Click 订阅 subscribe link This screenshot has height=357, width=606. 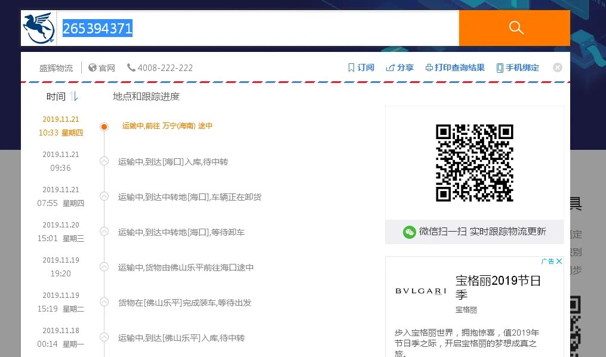click(361, 68)
